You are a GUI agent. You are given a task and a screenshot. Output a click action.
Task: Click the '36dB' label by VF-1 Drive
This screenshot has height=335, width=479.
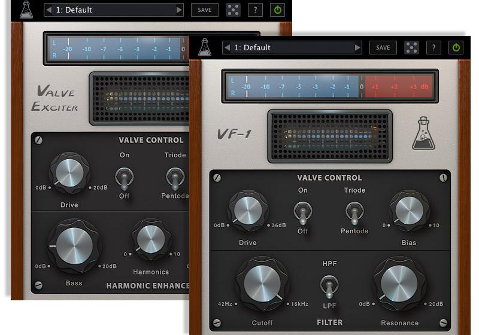[x=278, y=226]
